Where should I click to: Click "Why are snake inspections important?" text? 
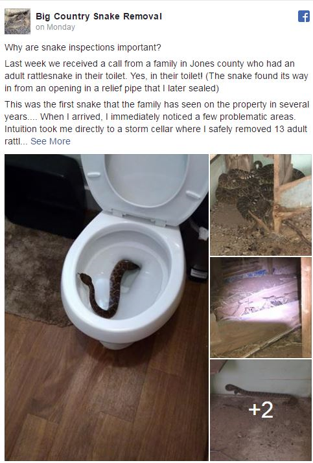point(83,47)
